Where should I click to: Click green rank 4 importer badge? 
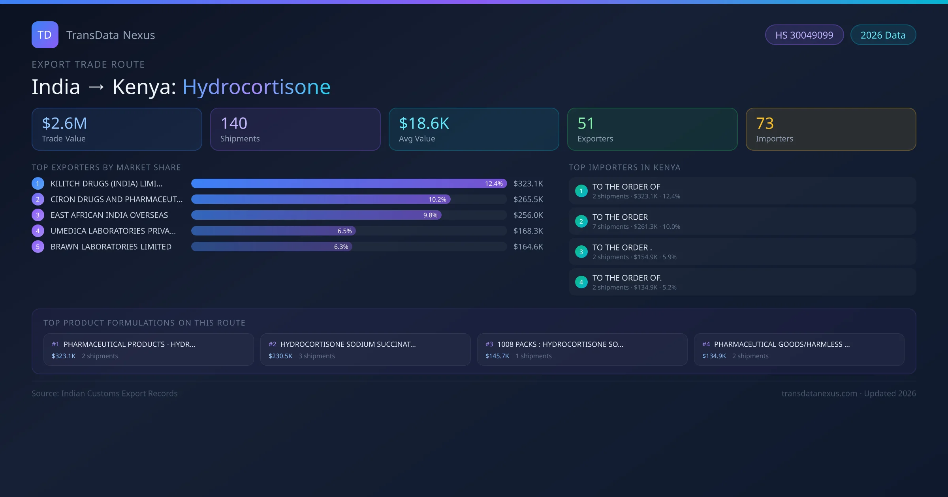click(581, 282)
